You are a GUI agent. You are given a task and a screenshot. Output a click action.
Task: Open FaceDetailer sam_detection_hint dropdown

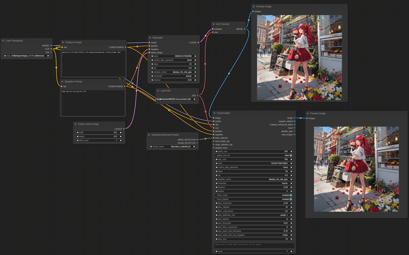pyautogui.click(x=254, y=215)
